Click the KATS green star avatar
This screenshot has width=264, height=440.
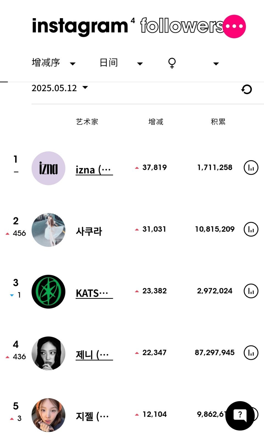(x=48, y=291)
